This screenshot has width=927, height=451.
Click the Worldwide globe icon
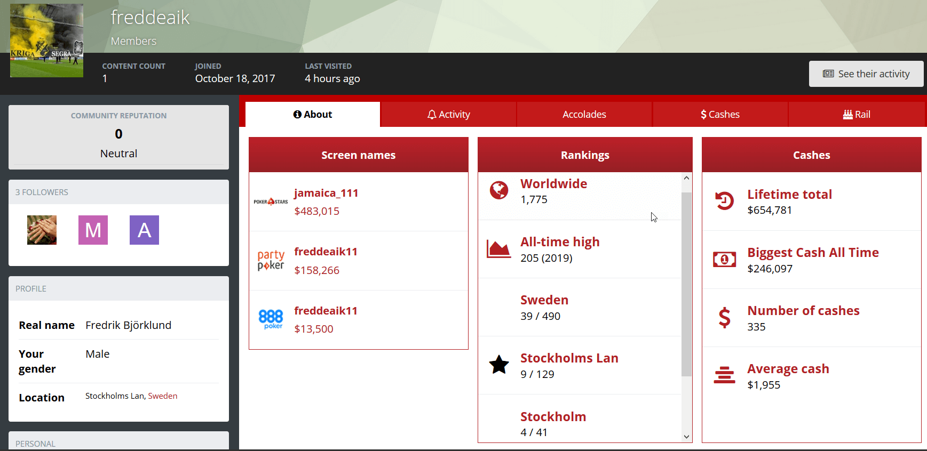[x=499, y=190]
